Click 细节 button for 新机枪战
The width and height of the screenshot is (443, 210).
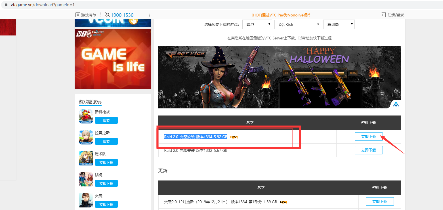click(x=106, y=120)
